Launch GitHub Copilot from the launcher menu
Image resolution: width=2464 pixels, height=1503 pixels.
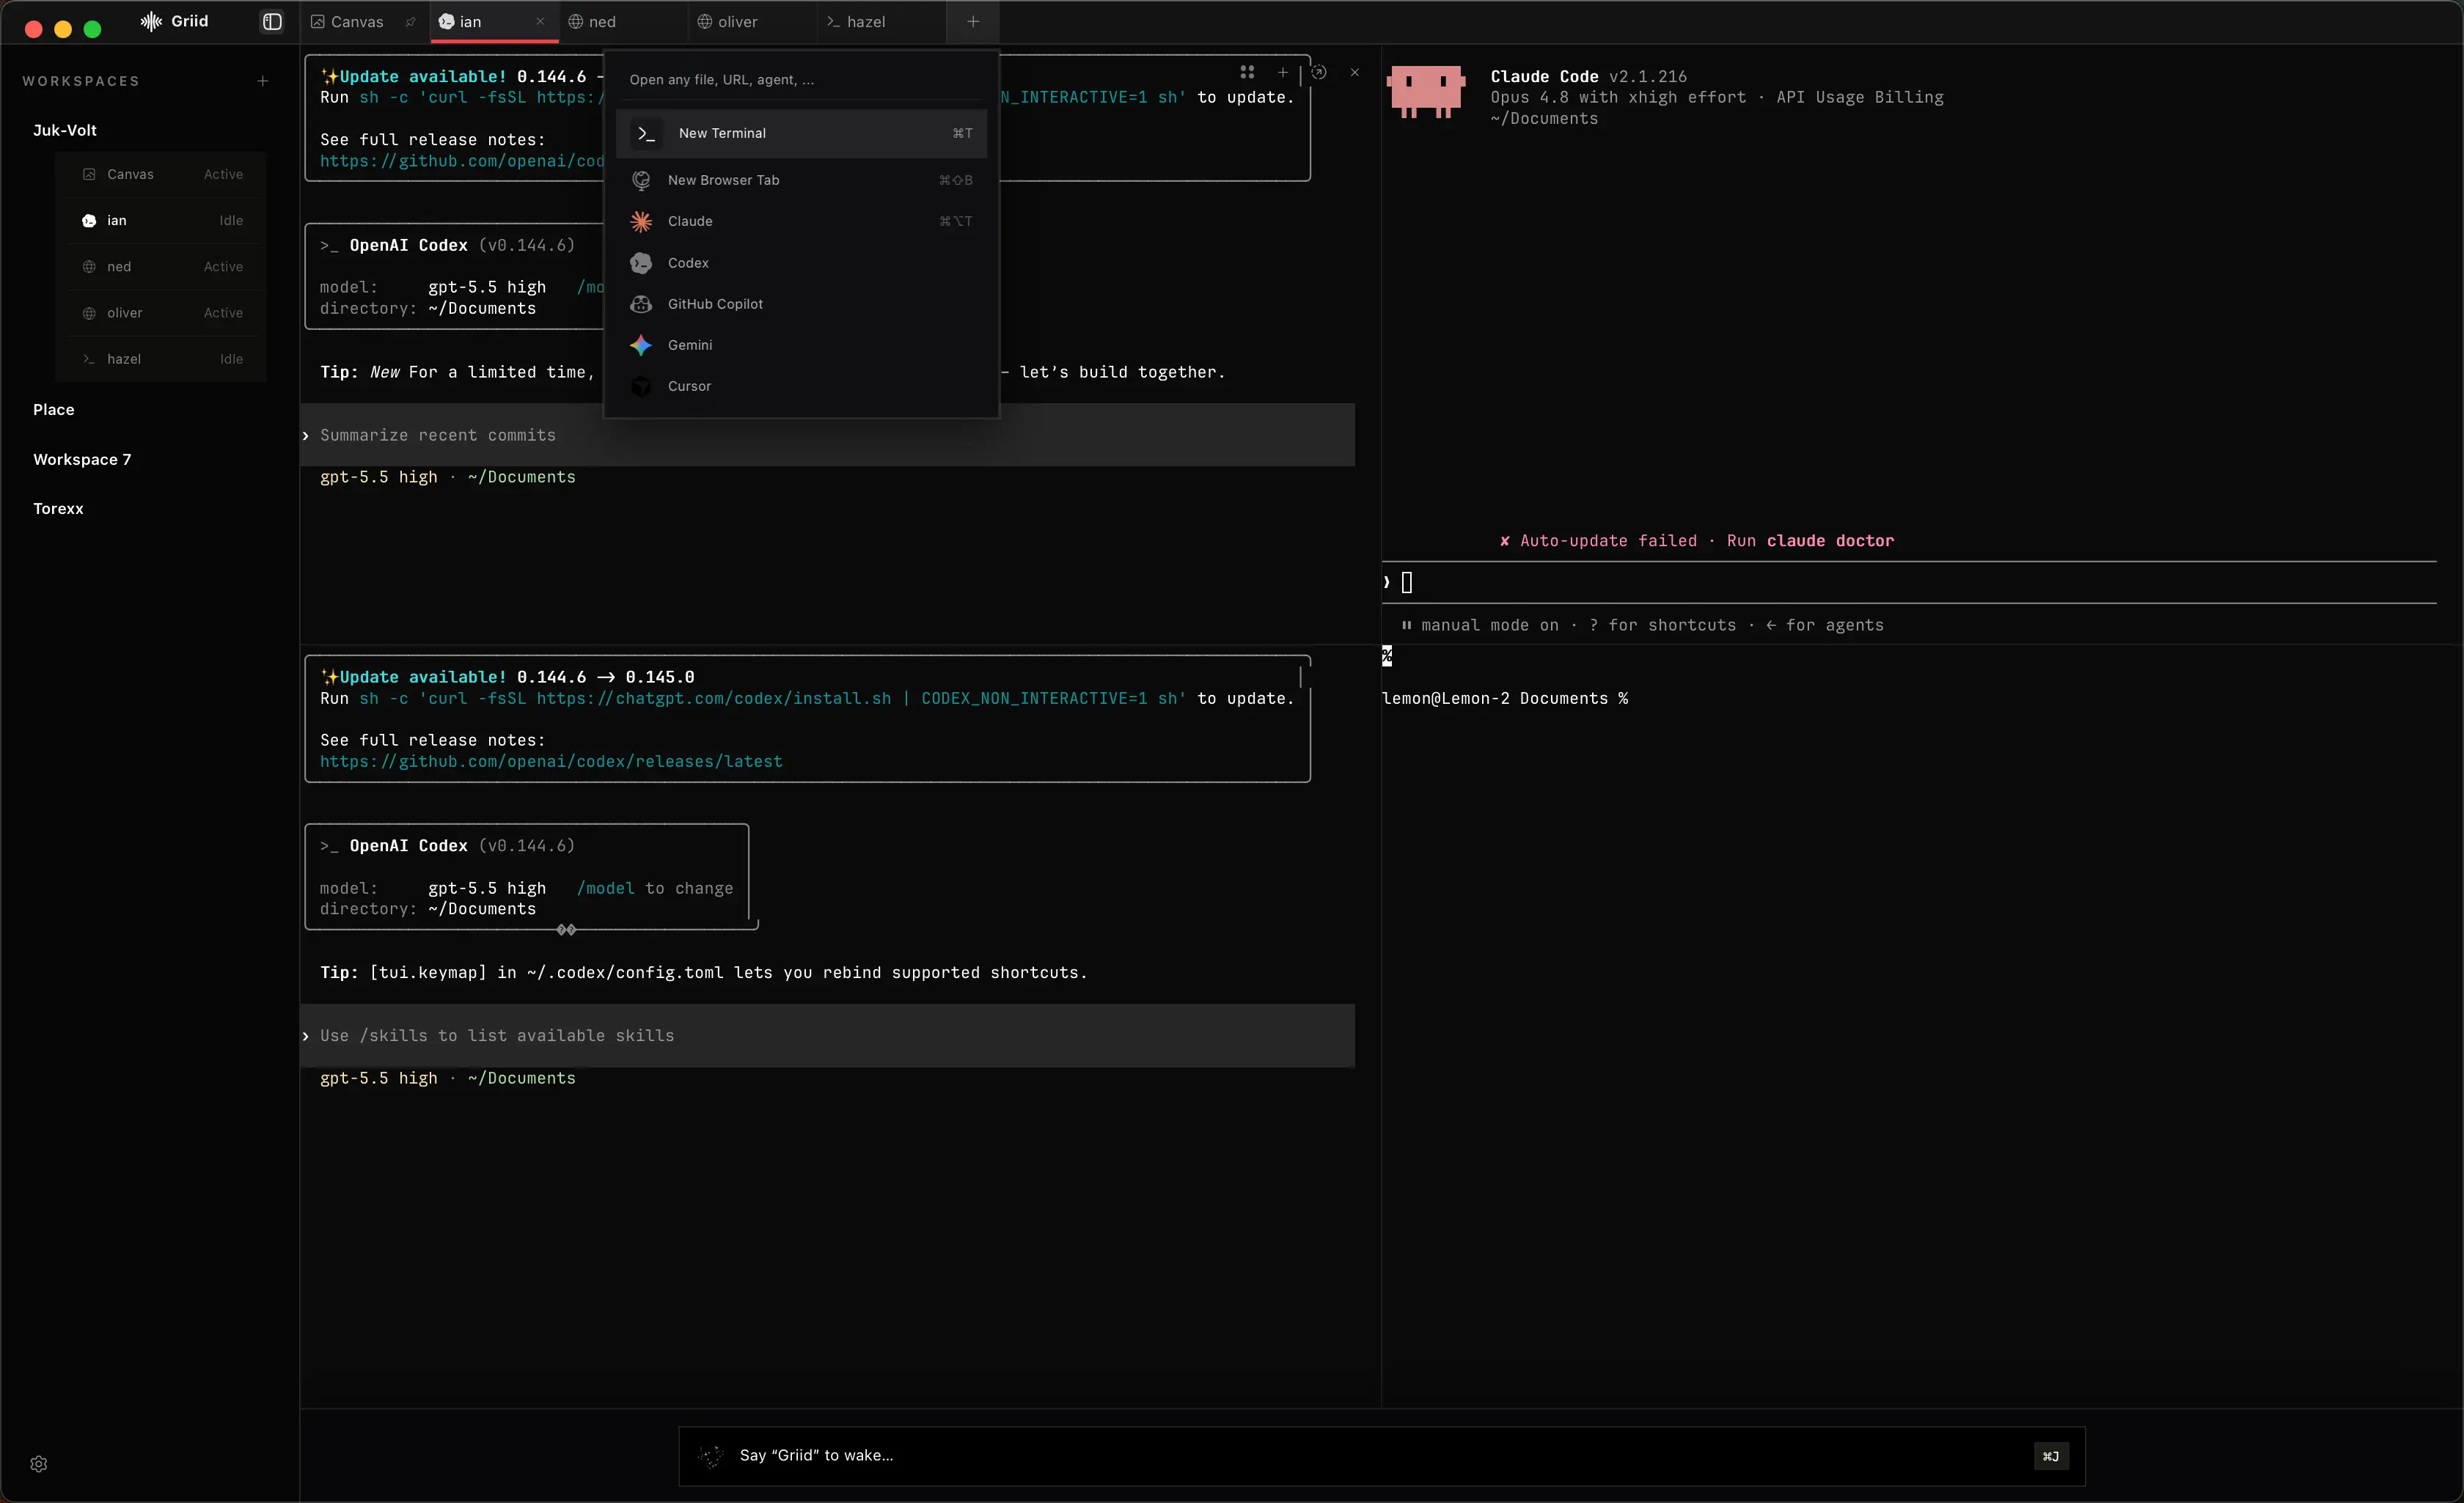(801, 304)
